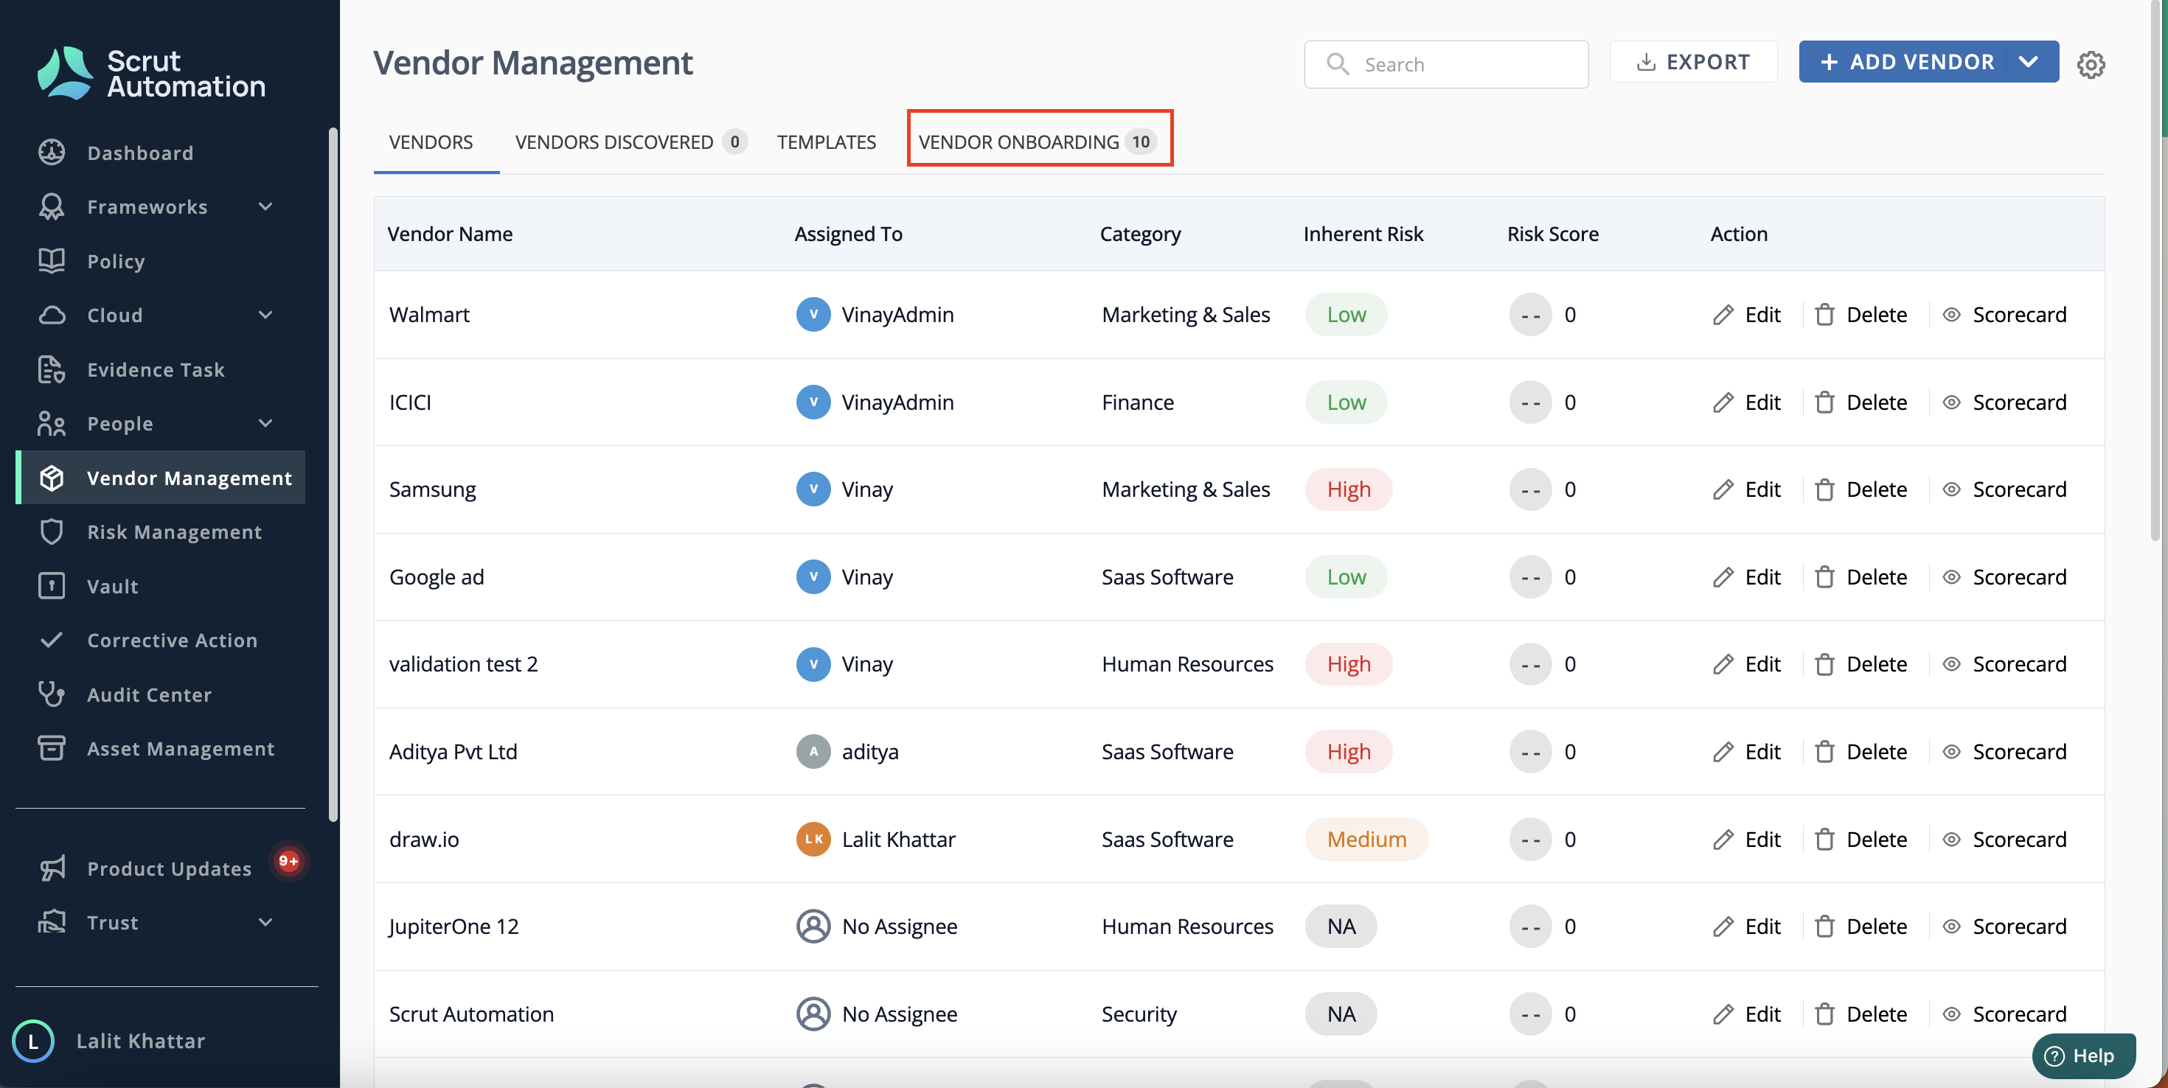
Task: Click the NA badge for Scrut Automation
Action: 1341,1014
